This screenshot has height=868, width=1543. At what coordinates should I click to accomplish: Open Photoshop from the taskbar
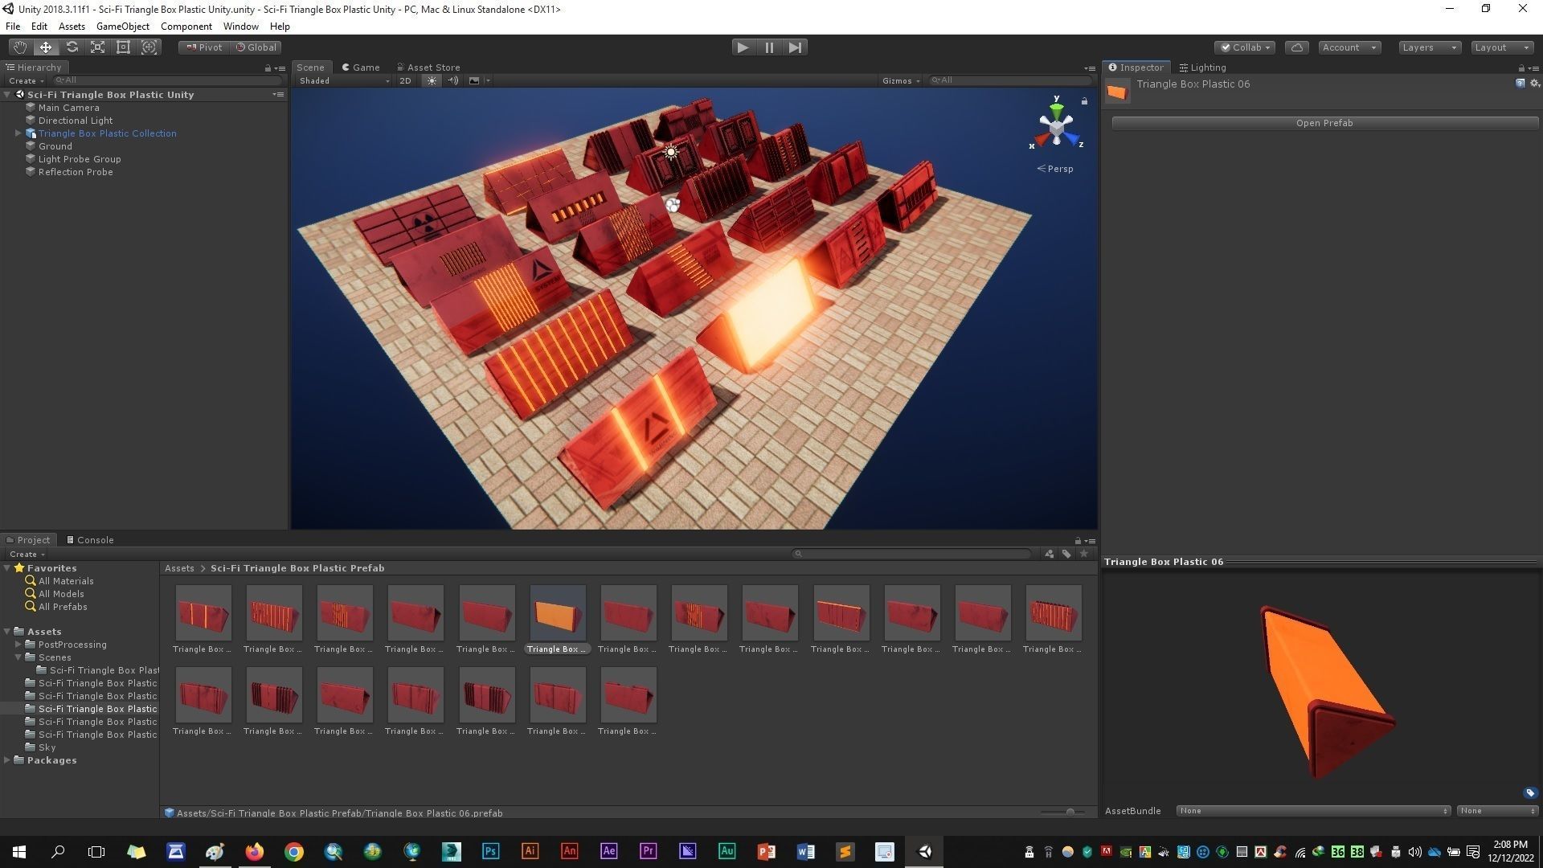[x=490, y=852]
